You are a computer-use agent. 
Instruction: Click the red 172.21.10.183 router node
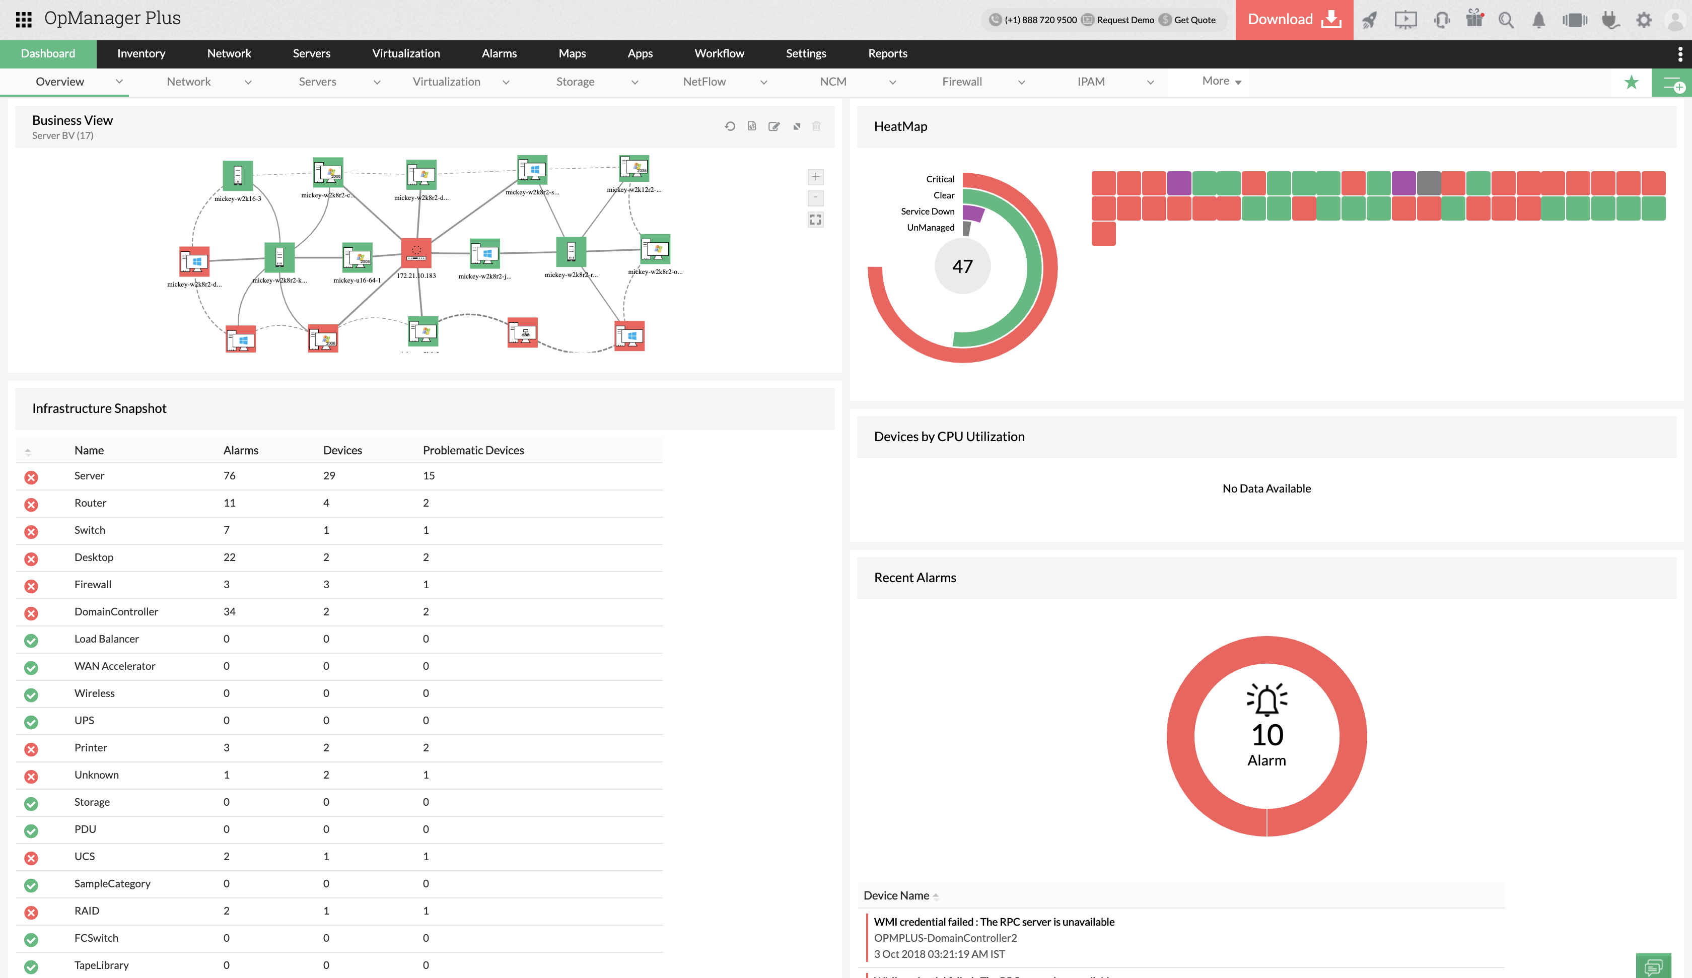coord(416,253)
